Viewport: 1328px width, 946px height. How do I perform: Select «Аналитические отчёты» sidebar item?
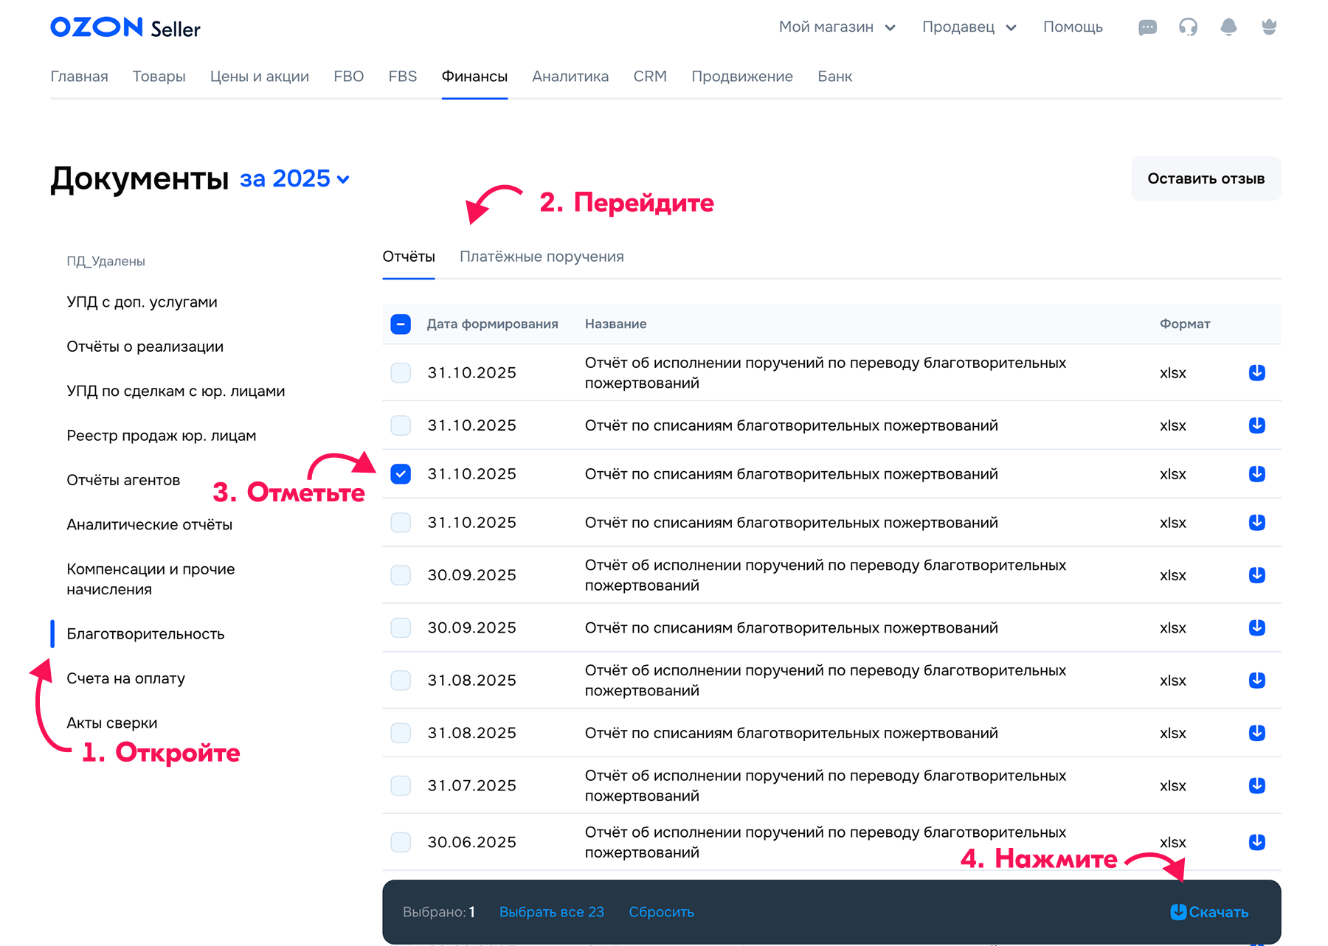[x=149, y=524]
